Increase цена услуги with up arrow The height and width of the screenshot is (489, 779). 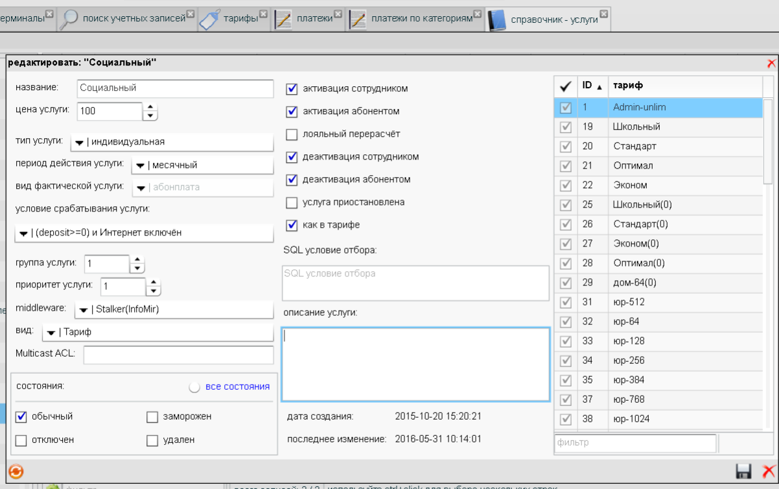150,107
